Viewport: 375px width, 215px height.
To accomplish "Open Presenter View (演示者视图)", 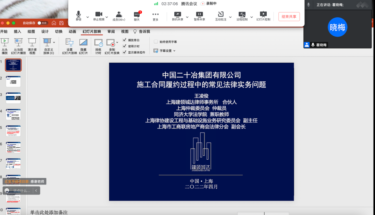I will point(32,46).
